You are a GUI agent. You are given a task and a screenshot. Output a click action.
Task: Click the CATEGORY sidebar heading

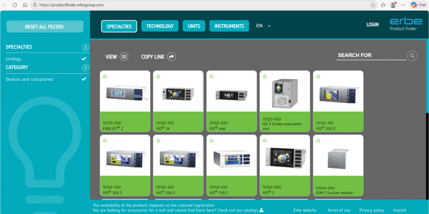[x=17, y=67]
